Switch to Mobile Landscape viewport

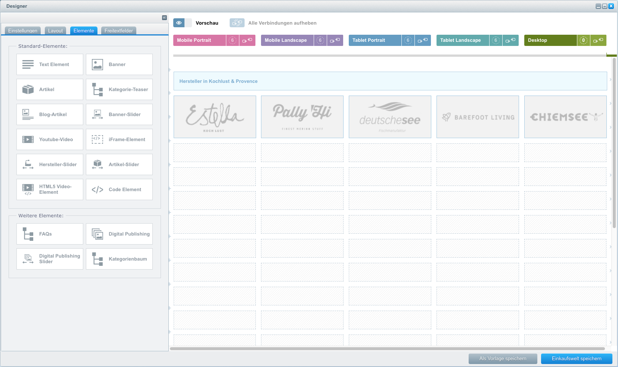pos(287,40)
